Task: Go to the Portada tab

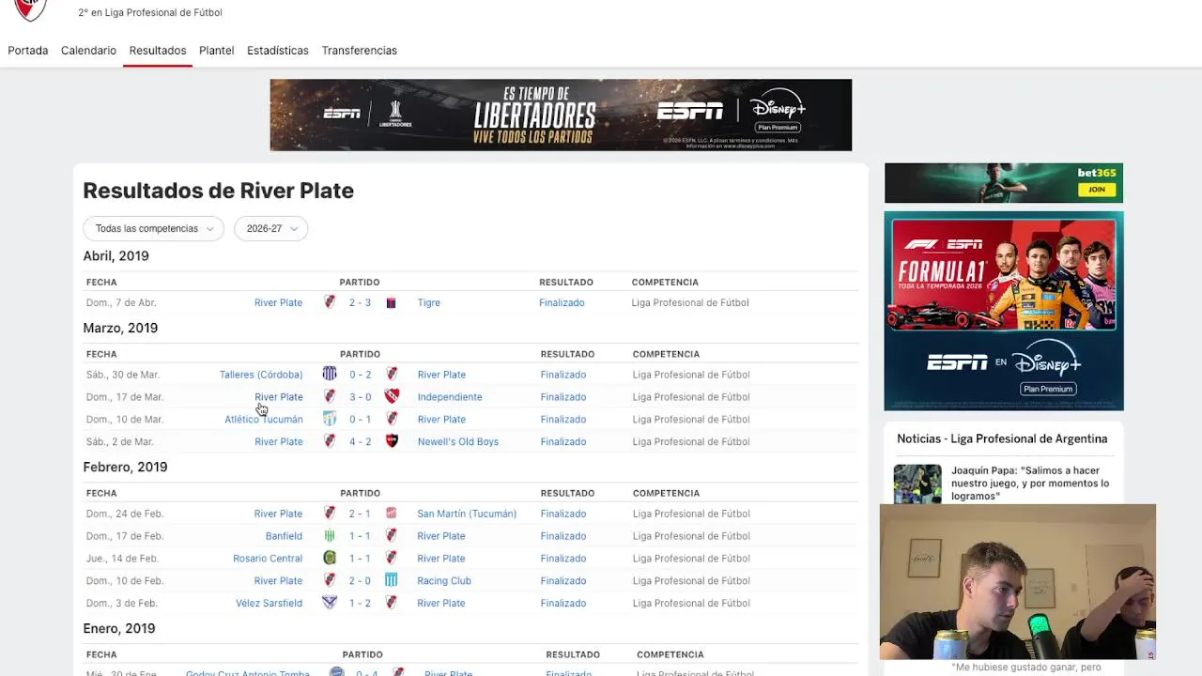Action: [28, 51]
